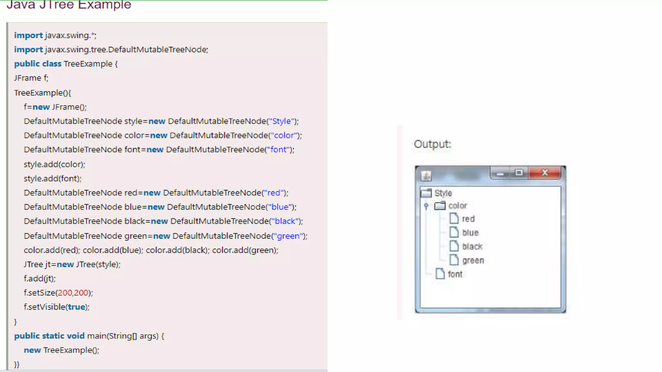Click the file icon beside font

coord(440,274)
